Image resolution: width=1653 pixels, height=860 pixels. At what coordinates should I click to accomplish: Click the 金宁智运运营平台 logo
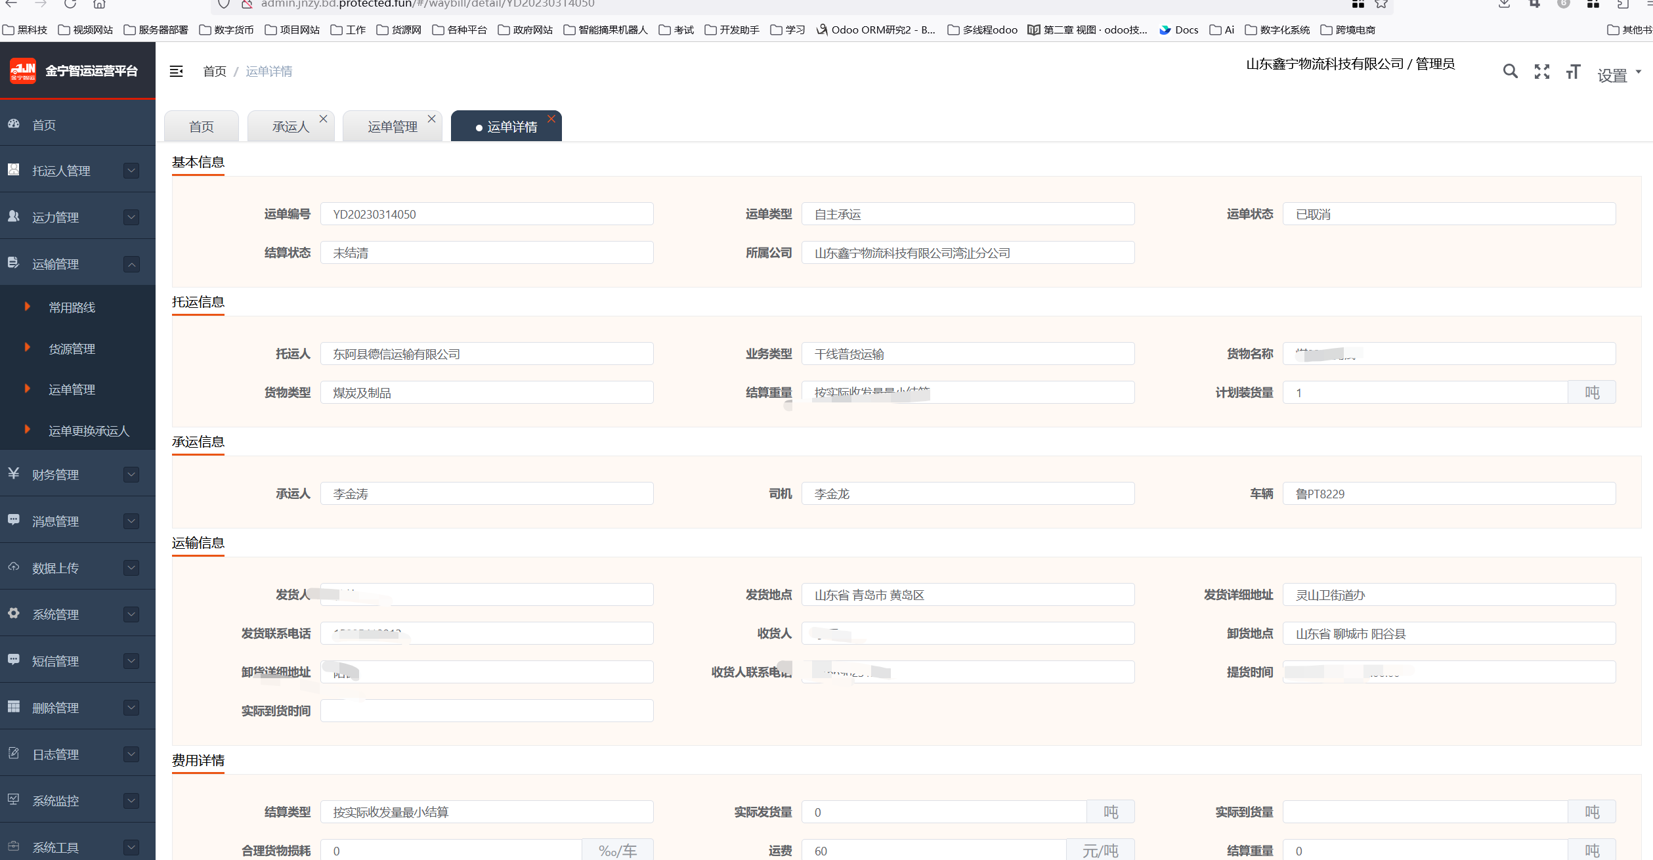pyautogui.click(x=23, y=71)
